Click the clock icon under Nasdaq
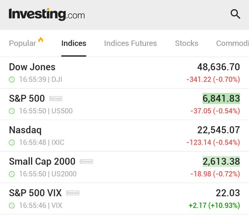Viewport: 249px width, 217px height. [x=12, y=142]
